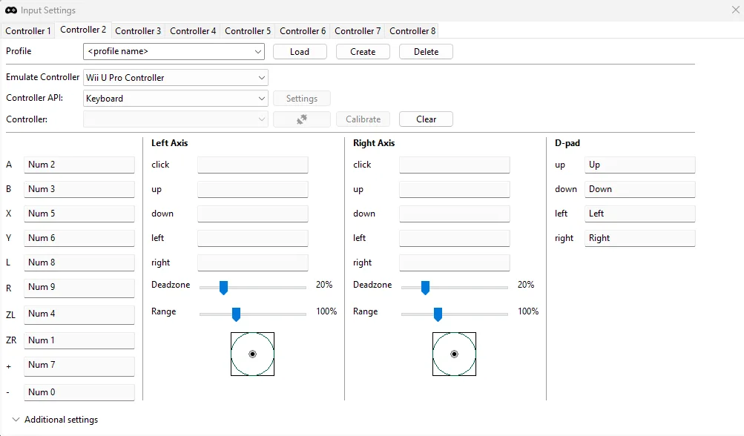This screenshot has width=744, height=436.
Task: Select the Left Axis click mapping field
Action: click(x=252, y=165)
